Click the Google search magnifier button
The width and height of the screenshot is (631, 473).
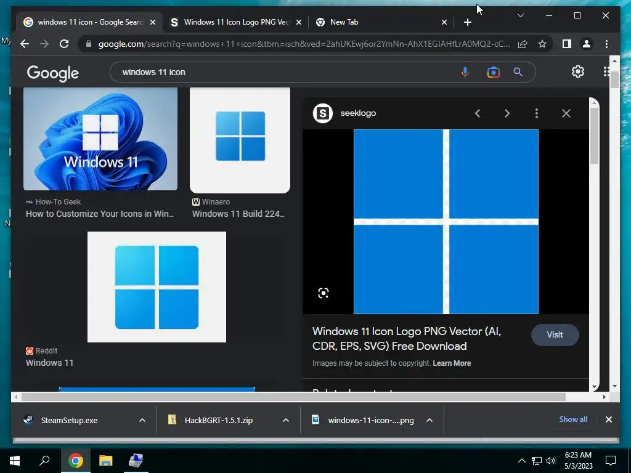518,72
